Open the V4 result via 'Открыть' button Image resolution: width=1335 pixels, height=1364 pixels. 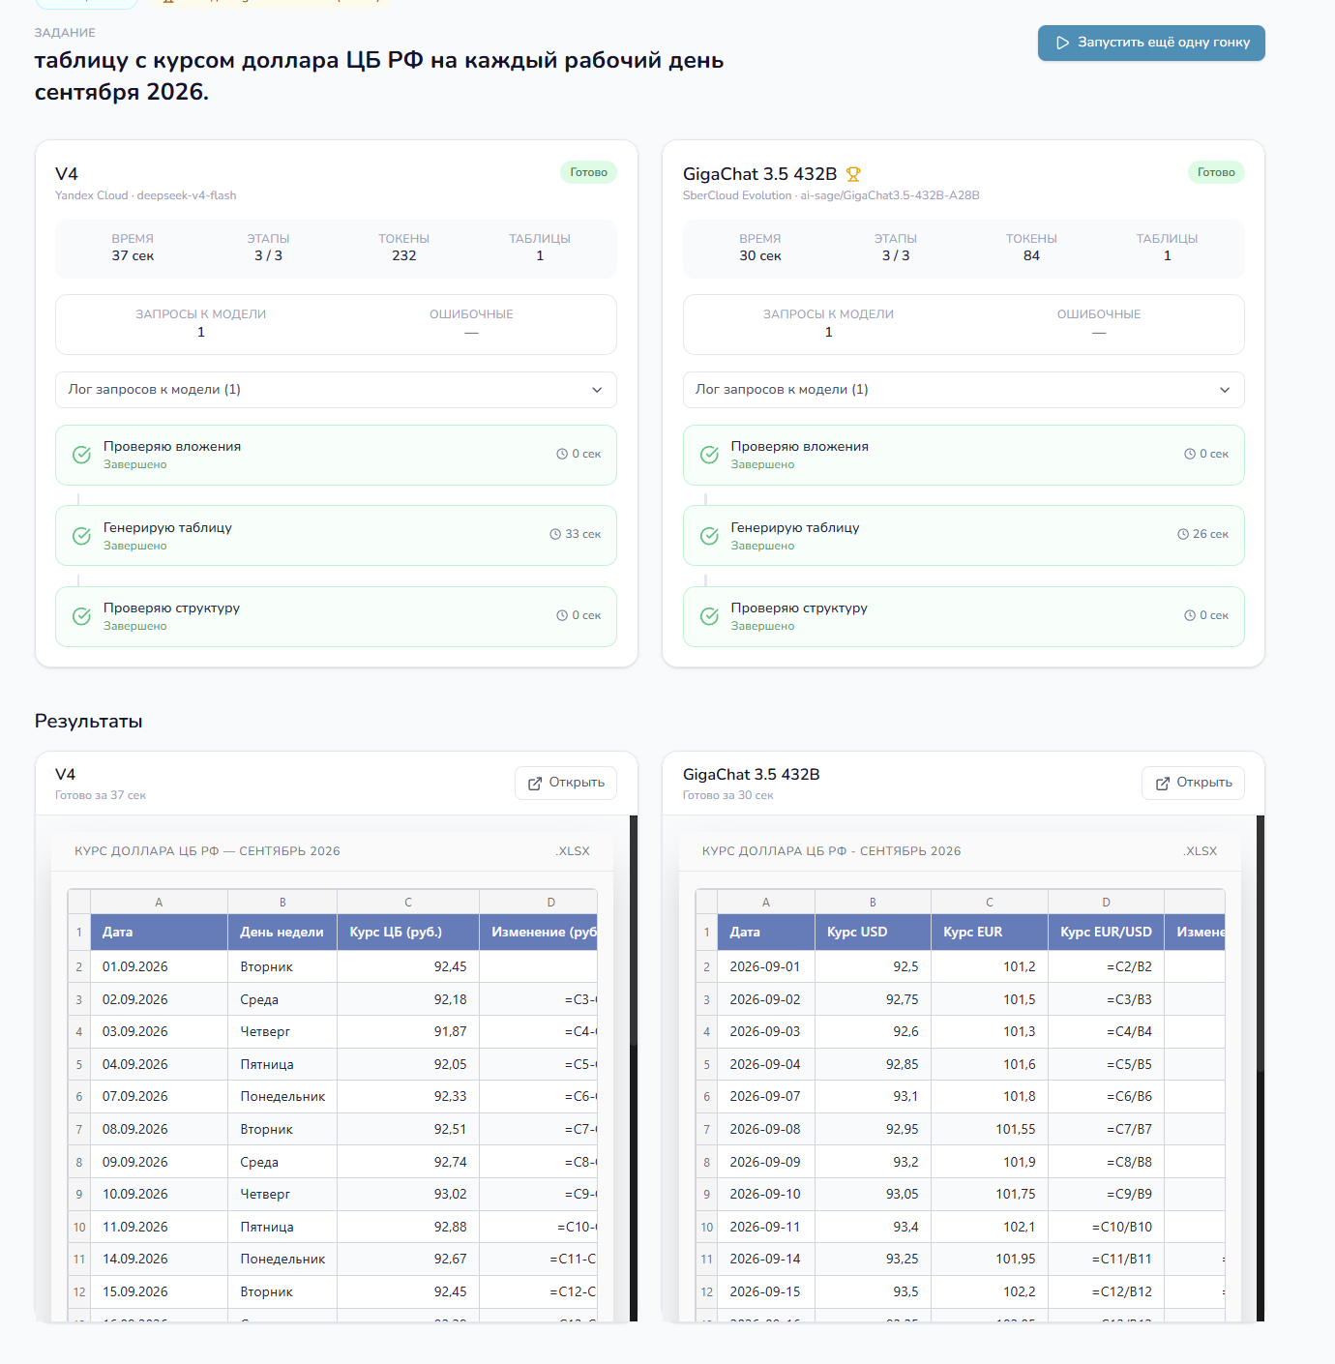tap(566, 783)
